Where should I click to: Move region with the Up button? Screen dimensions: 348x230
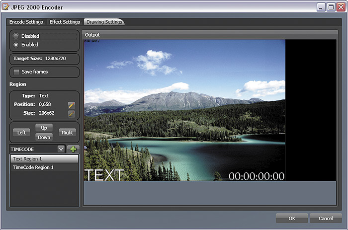(44, 128)
